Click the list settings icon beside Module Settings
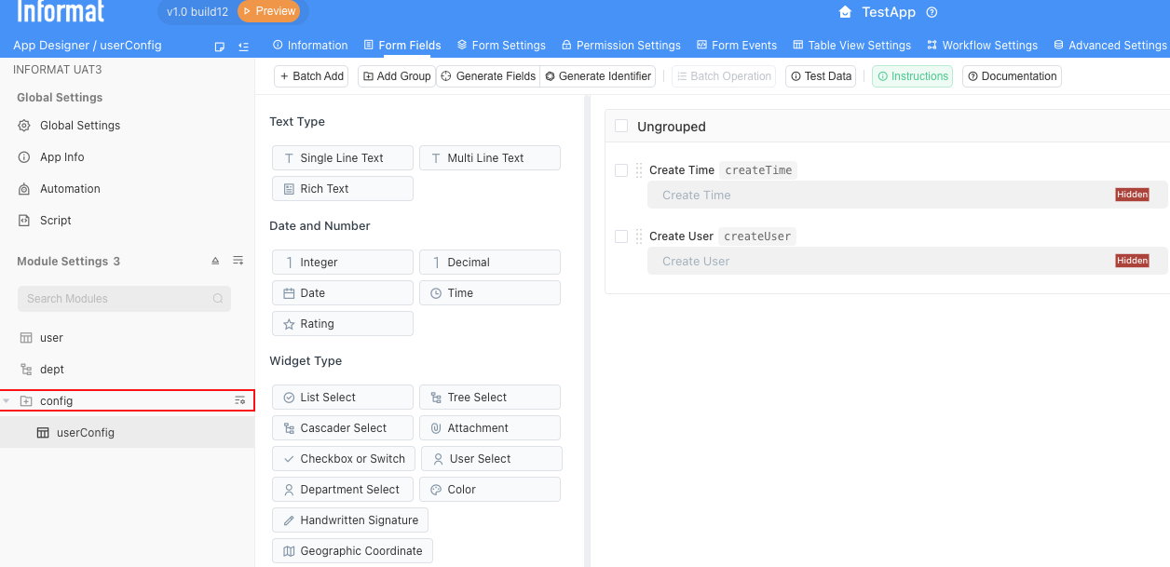The image size is (1170, 567). tap(238, 261)
